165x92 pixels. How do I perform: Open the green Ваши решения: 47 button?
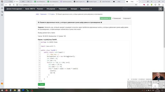click(105, 18)
